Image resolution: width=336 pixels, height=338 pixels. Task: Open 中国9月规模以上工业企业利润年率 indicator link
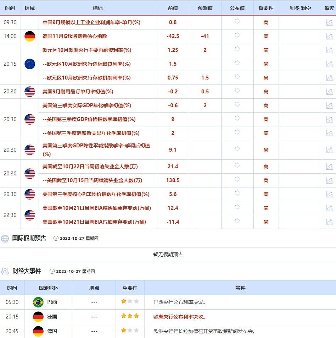click(91, 22)
